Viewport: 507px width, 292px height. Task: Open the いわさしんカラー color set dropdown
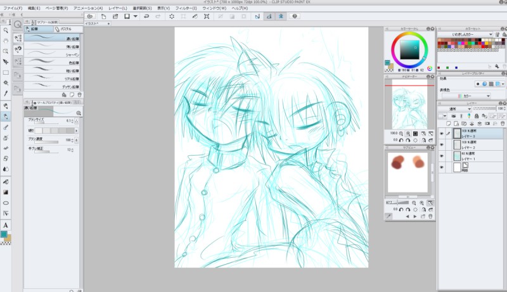(466, 34)
